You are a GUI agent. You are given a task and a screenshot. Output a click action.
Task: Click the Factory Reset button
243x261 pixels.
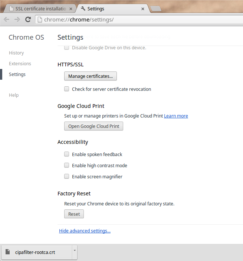pyautogui.click(x=74, y=214)
